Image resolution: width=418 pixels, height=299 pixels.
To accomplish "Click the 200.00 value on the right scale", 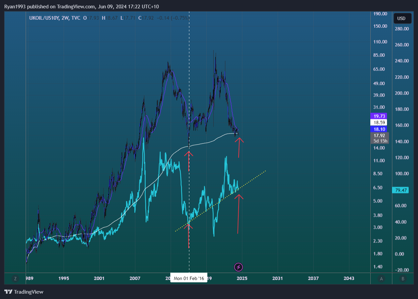I will [402, 93].
